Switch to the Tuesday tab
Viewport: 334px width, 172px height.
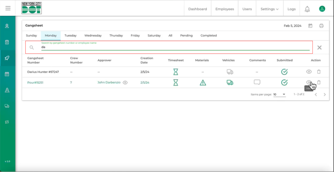click(70, 36)
